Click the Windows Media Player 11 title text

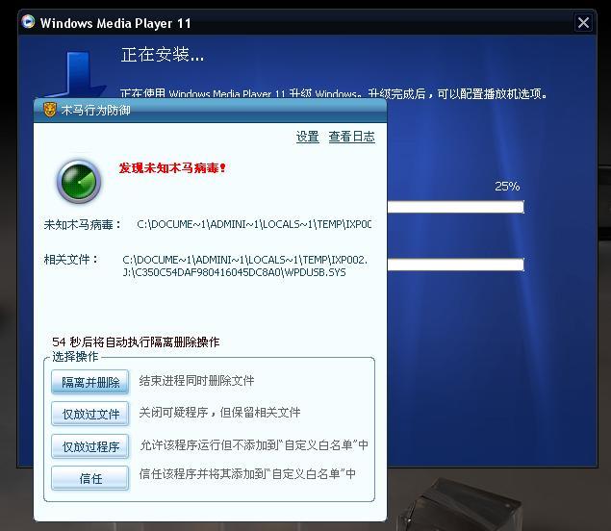point(115,23)
